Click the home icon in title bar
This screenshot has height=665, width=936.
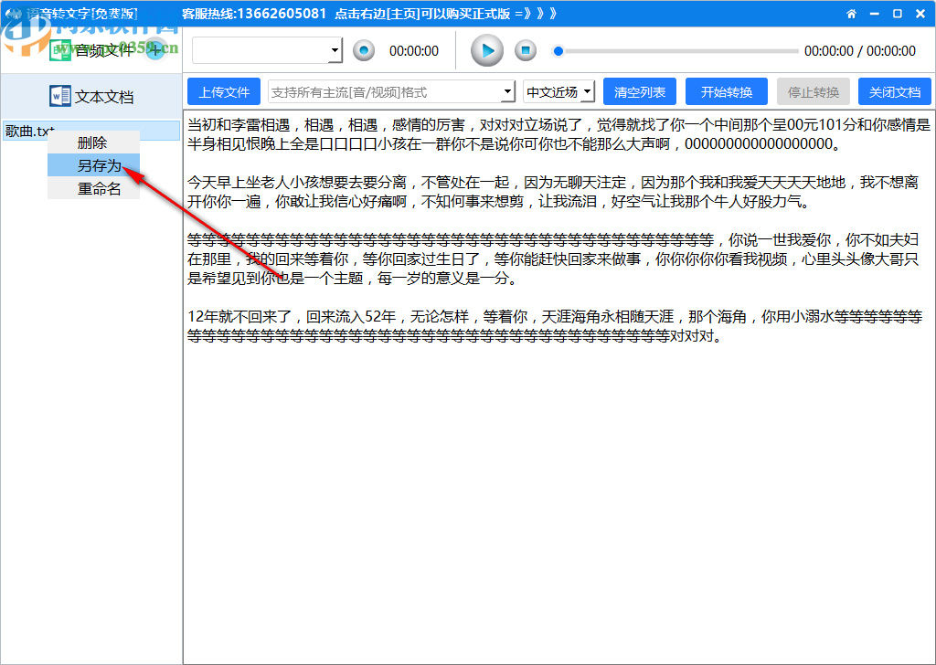(851, 14)
